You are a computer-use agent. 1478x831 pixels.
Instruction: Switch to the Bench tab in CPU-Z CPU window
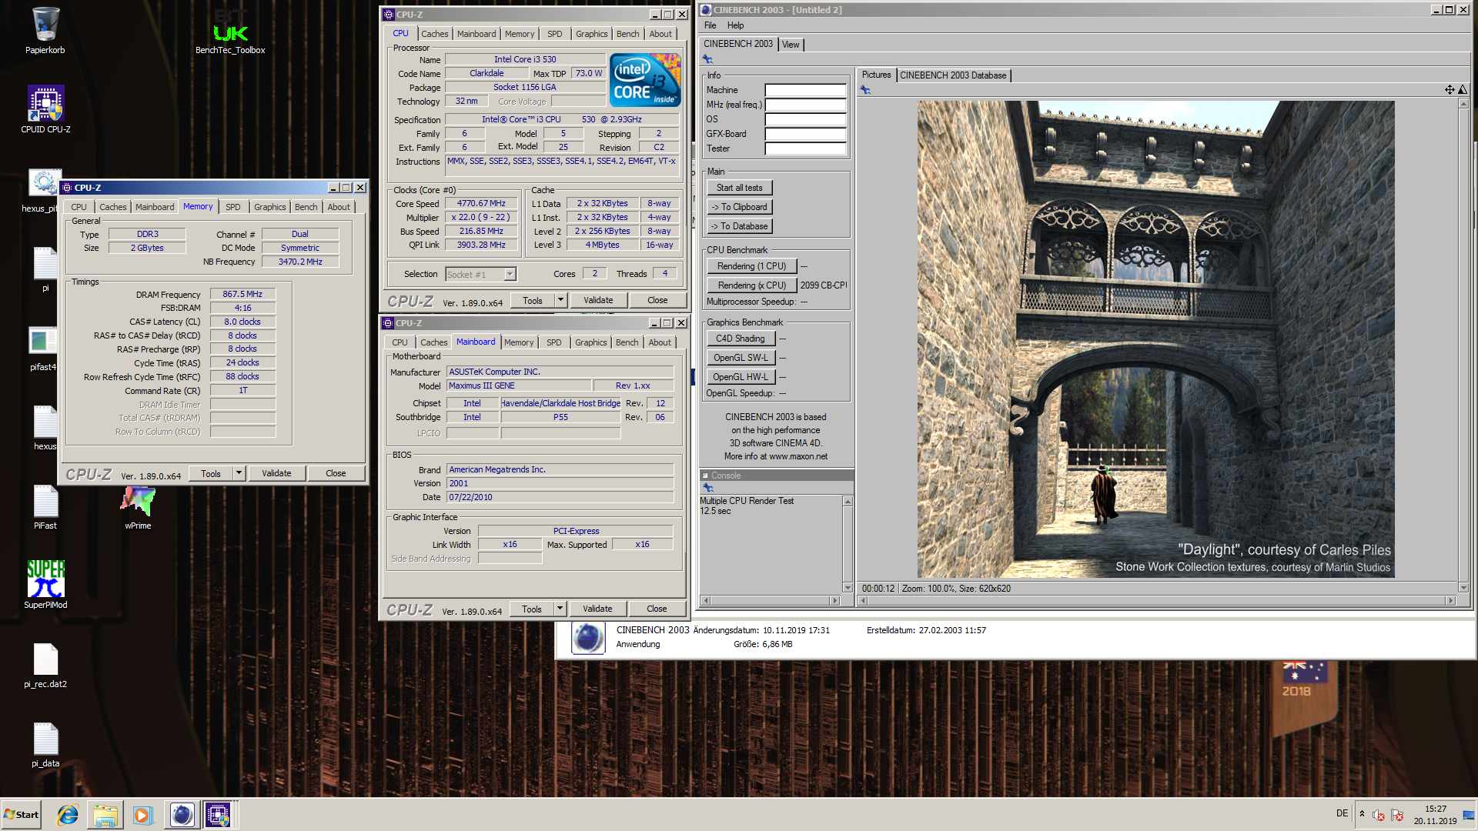pos(627,34)
